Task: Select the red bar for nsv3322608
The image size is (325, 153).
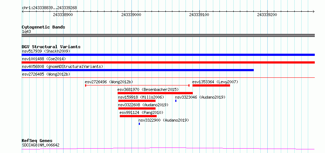Action: coord(137,108)
